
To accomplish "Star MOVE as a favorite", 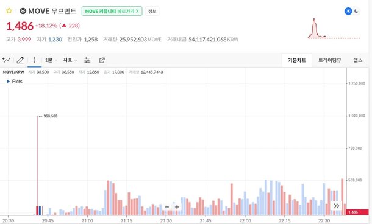I will click(x=9, y=11).
